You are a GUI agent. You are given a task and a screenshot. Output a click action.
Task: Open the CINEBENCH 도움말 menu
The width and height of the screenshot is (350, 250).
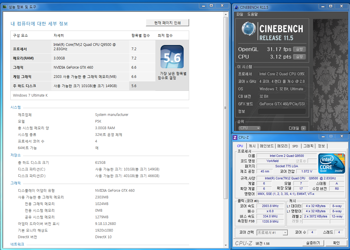[253, 14]
